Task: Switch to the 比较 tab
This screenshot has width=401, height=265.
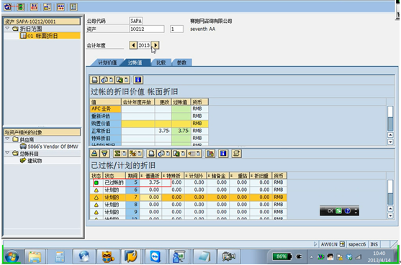Action: pyautogui.click(x=161, y=62)
